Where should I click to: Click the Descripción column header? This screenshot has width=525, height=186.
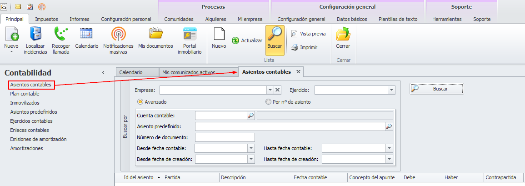coord(255,178)
